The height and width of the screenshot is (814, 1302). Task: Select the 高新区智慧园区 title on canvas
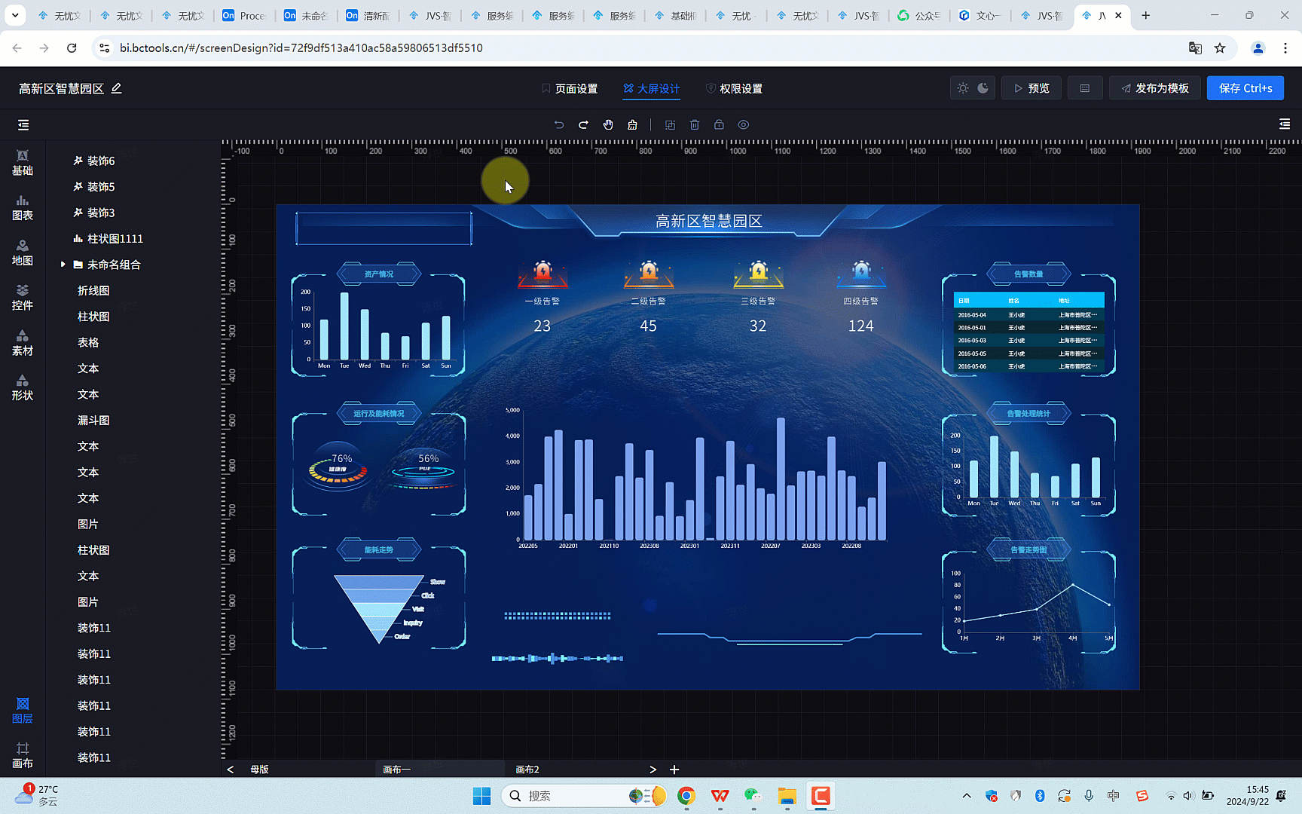coord(708,221)
